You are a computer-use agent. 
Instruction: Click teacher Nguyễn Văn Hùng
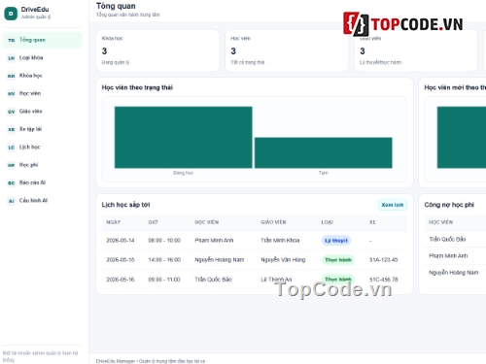tap(283, 260)
